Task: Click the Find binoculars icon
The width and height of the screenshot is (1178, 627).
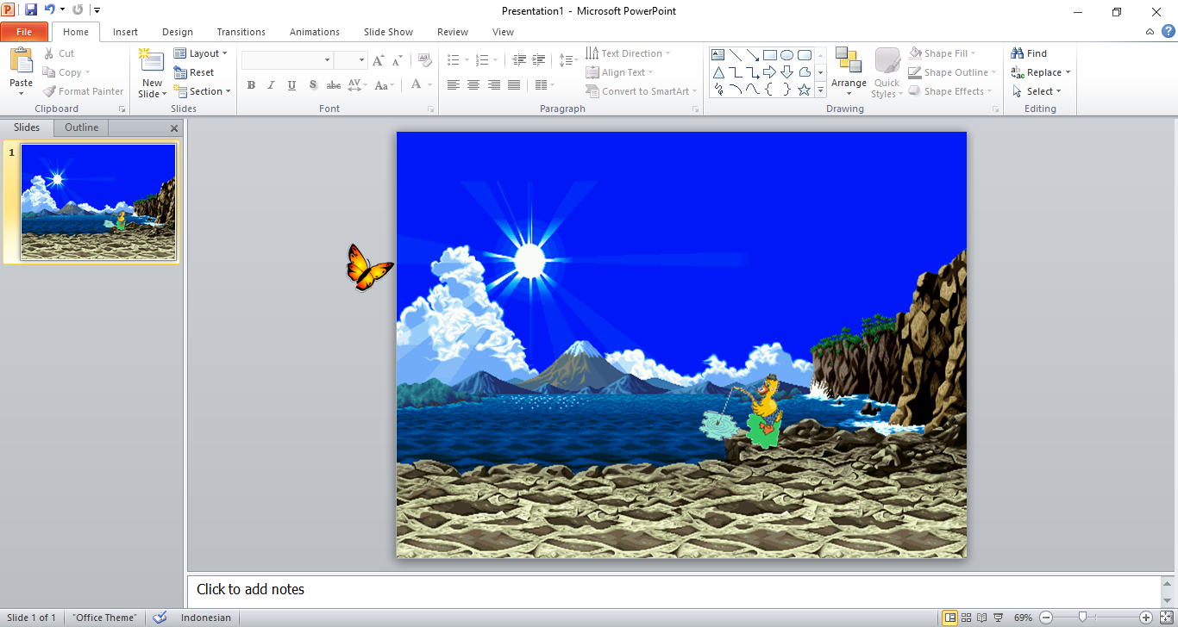Action: (1018, 53)
